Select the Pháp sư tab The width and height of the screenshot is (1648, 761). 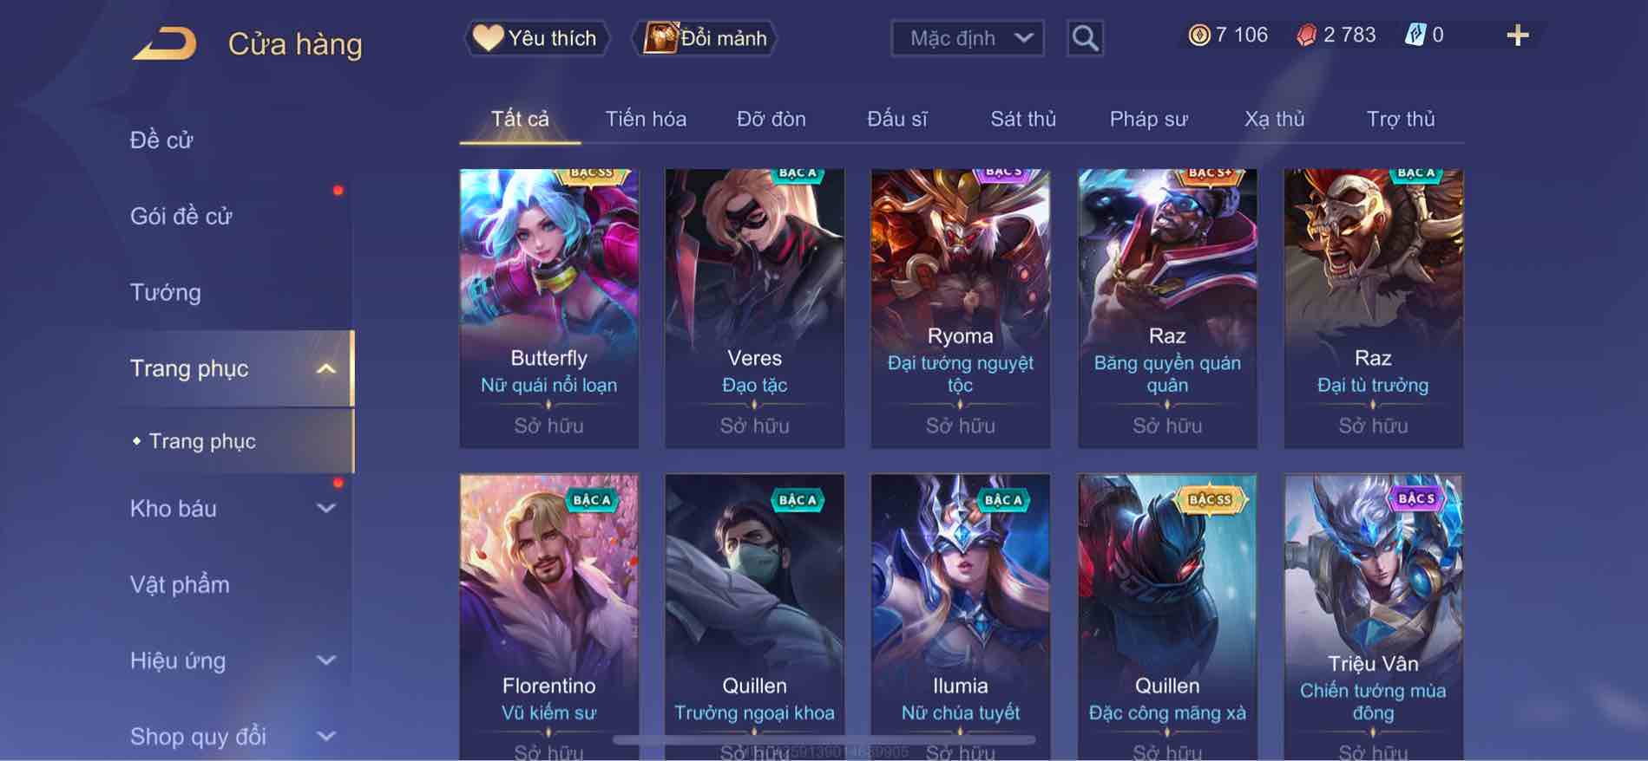(x=1148, y=119)
